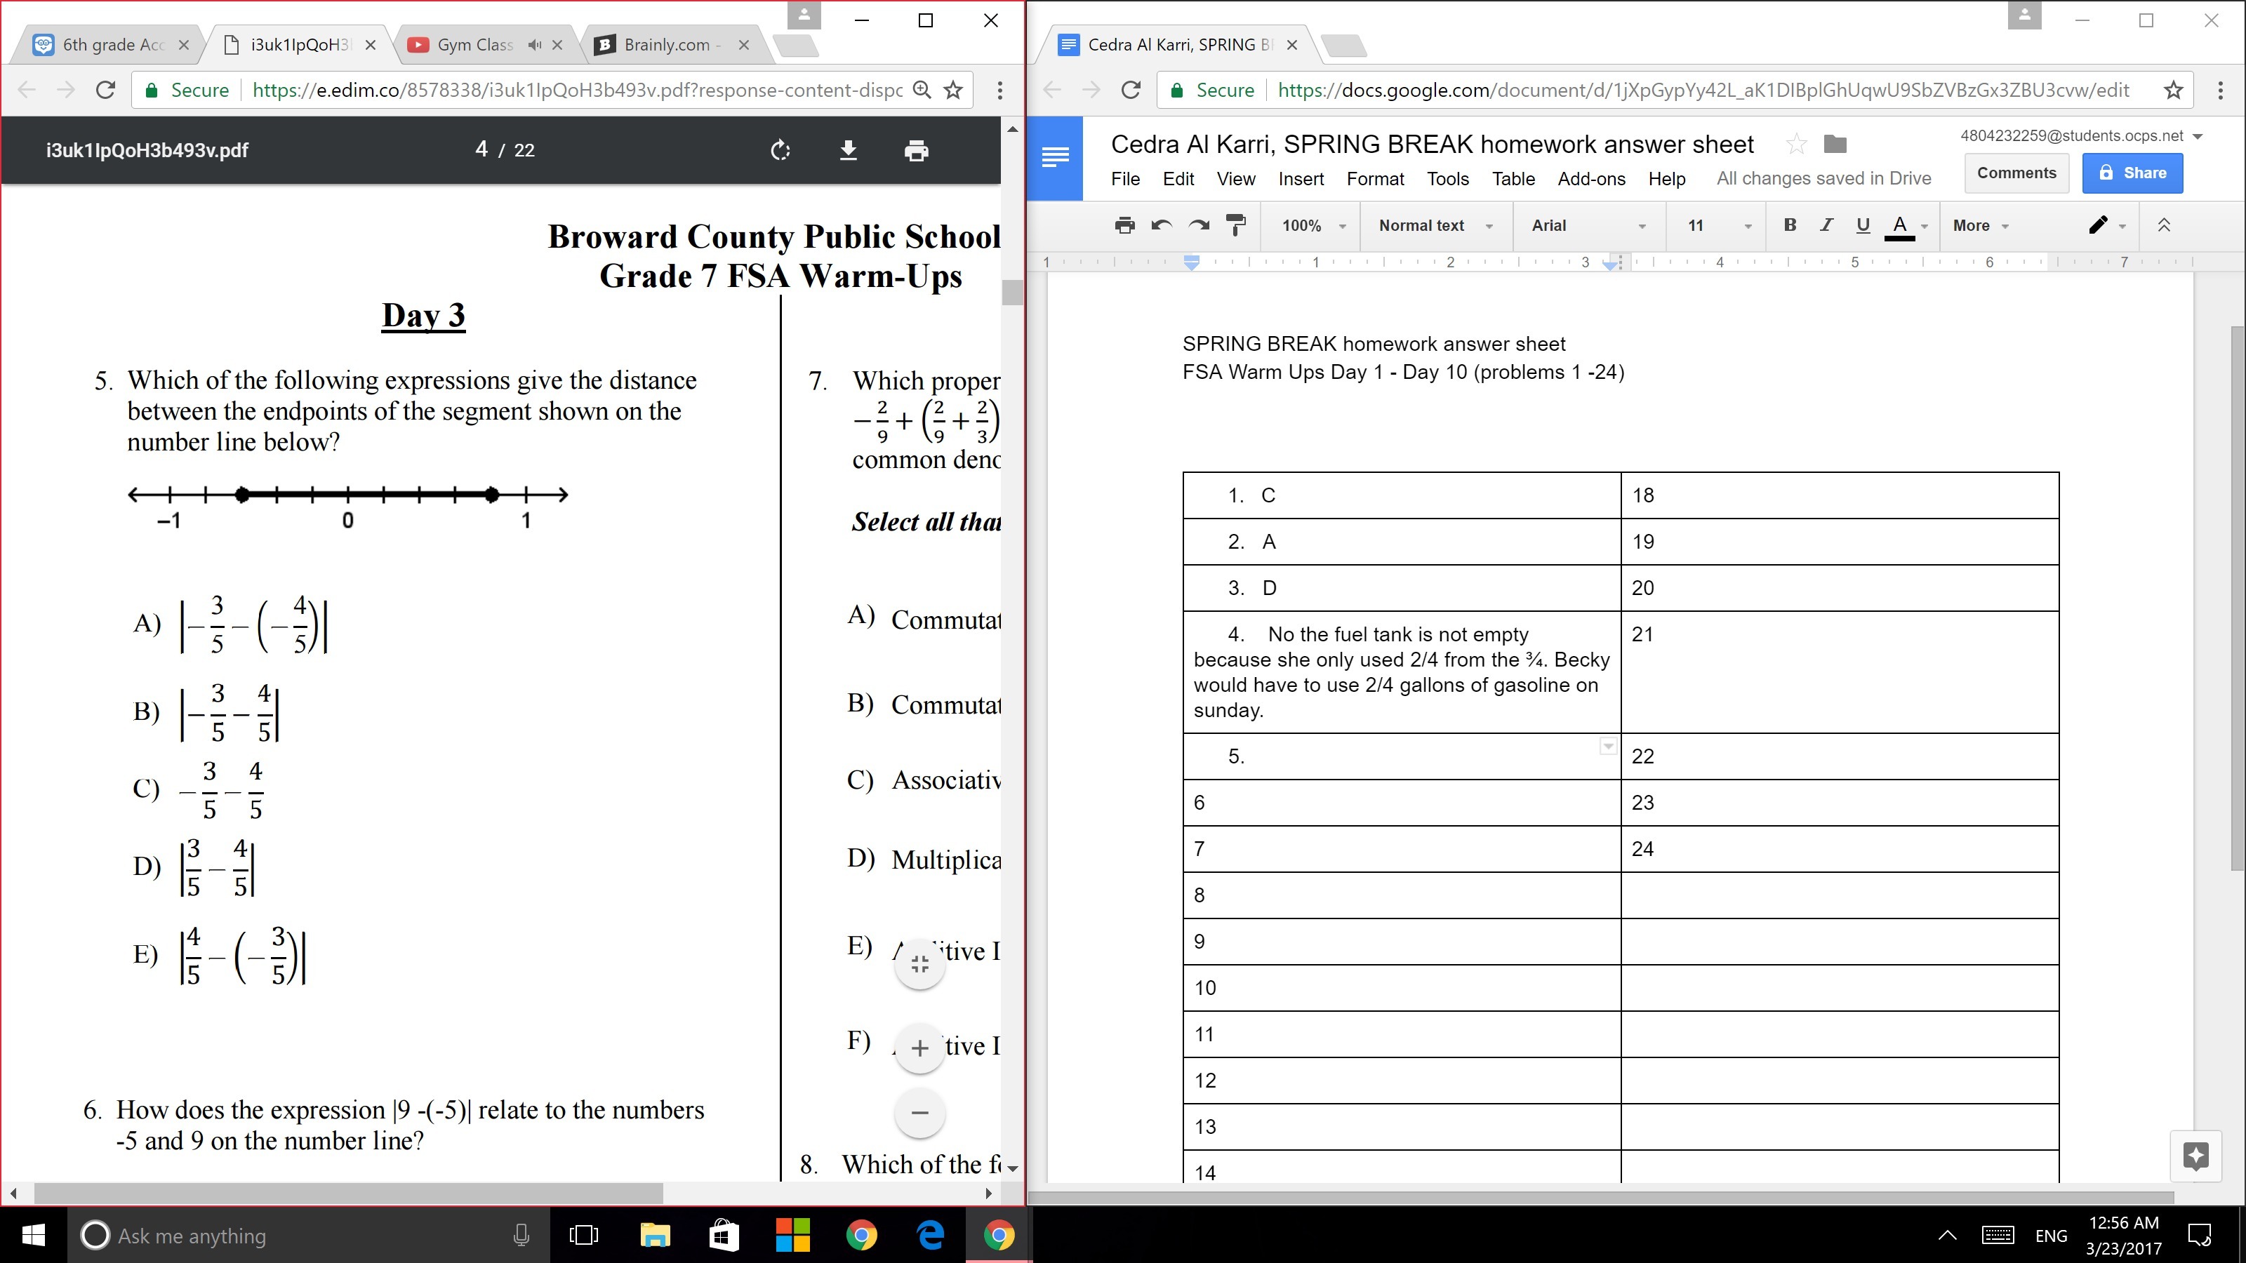
Task: Download the PDF file
Action: click(847, 151)
